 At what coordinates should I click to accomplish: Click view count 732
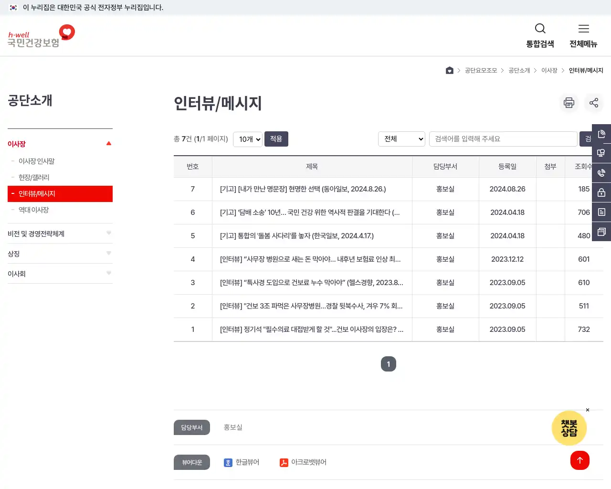(584, 330)
